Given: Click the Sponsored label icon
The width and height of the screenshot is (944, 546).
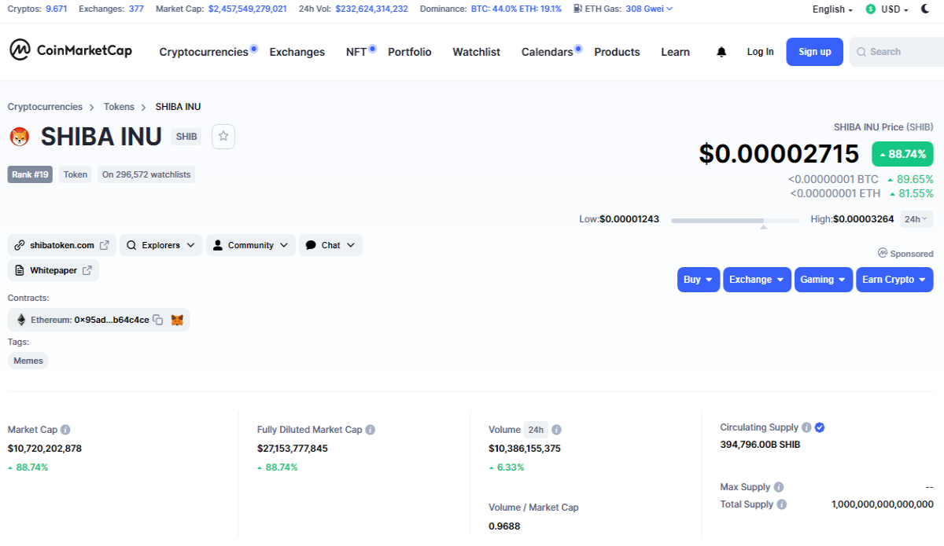Looking at the screenshot, I should click(883, 253).
